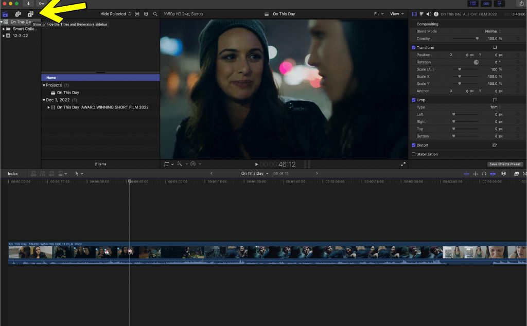Click the Save Effects Preset button
The height and width of the screenshot is (326, 527).
tap(504, 164)
